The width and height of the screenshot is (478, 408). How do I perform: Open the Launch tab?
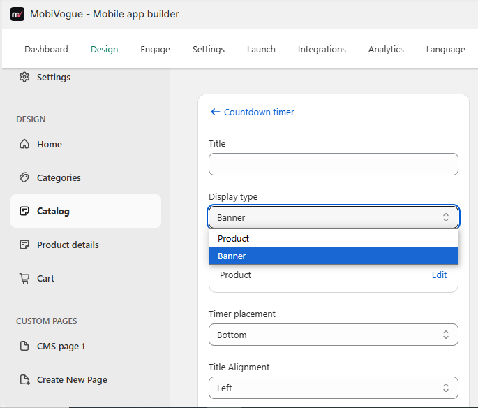click(261, 49)
